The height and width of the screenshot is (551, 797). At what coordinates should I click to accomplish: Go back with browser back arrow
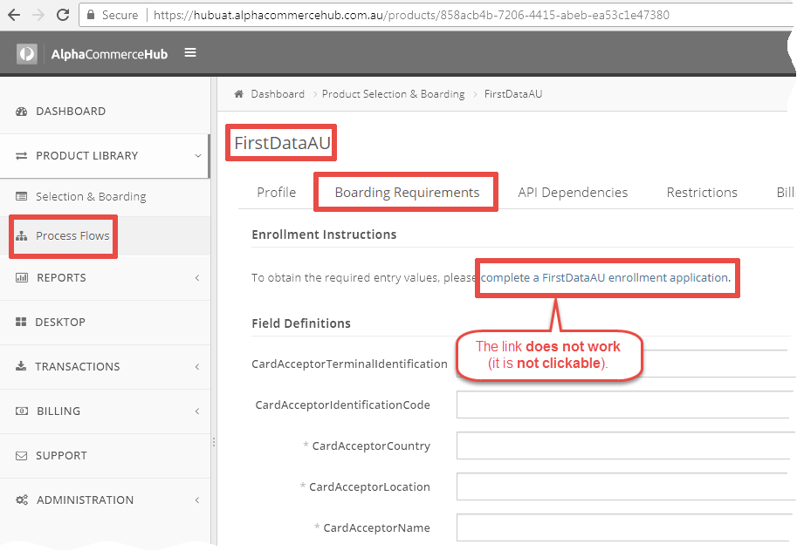[14, 15]
